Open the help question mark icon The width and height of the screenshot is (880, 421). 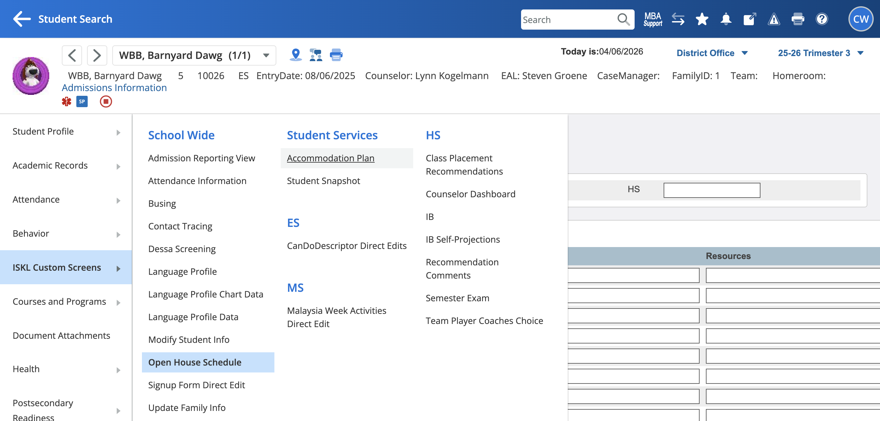[821, 19]
